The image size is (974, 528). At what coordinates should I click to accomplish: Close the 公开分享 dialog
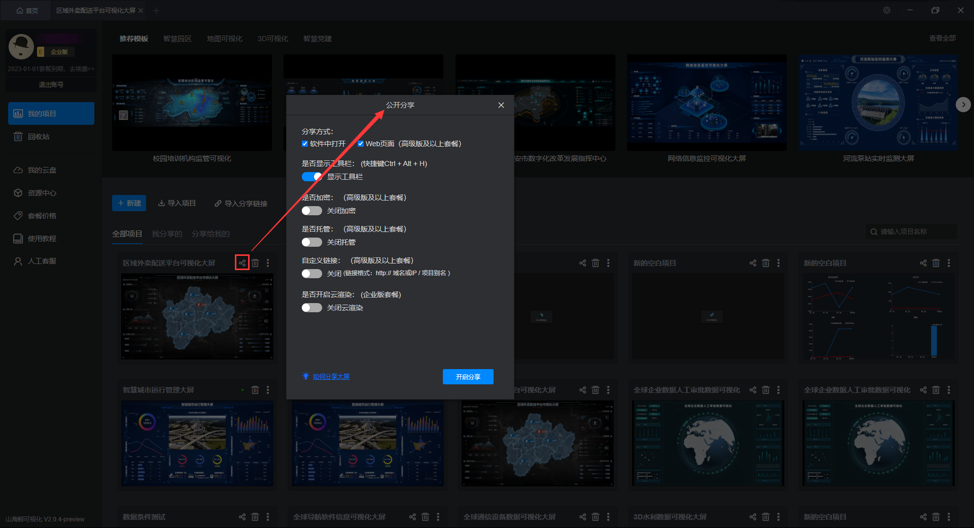(501, 105)
